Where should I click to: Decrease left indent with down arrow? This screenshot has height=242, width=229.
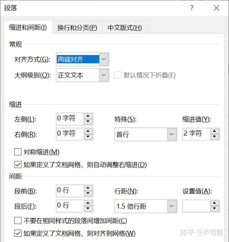click(88, 122)
